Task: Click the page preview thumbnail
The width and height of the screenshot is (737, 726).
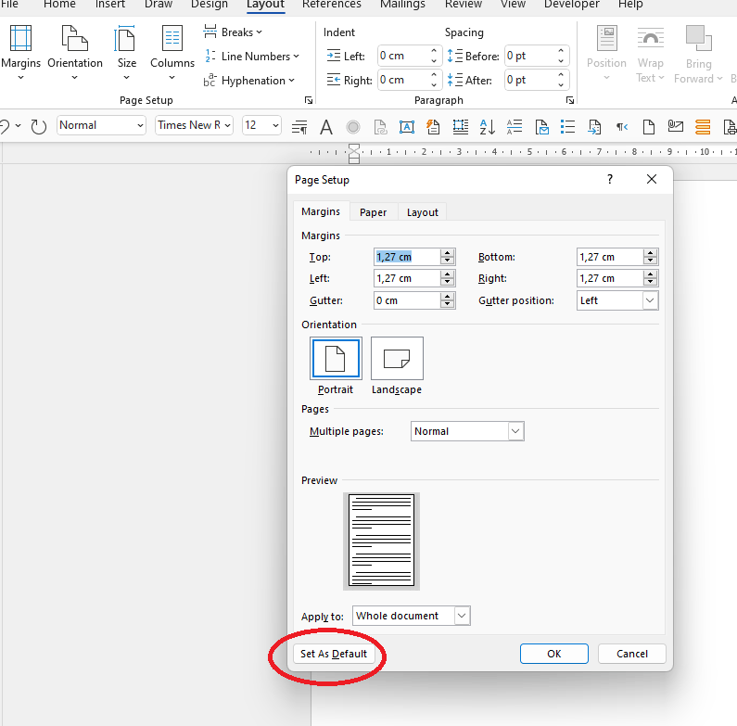Action: click(381, 541)
